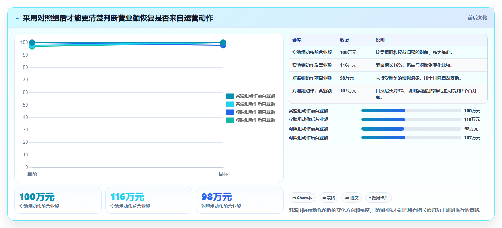Click the 表格 tag chip
Screen dimensions: 502x228
[329, 198]
